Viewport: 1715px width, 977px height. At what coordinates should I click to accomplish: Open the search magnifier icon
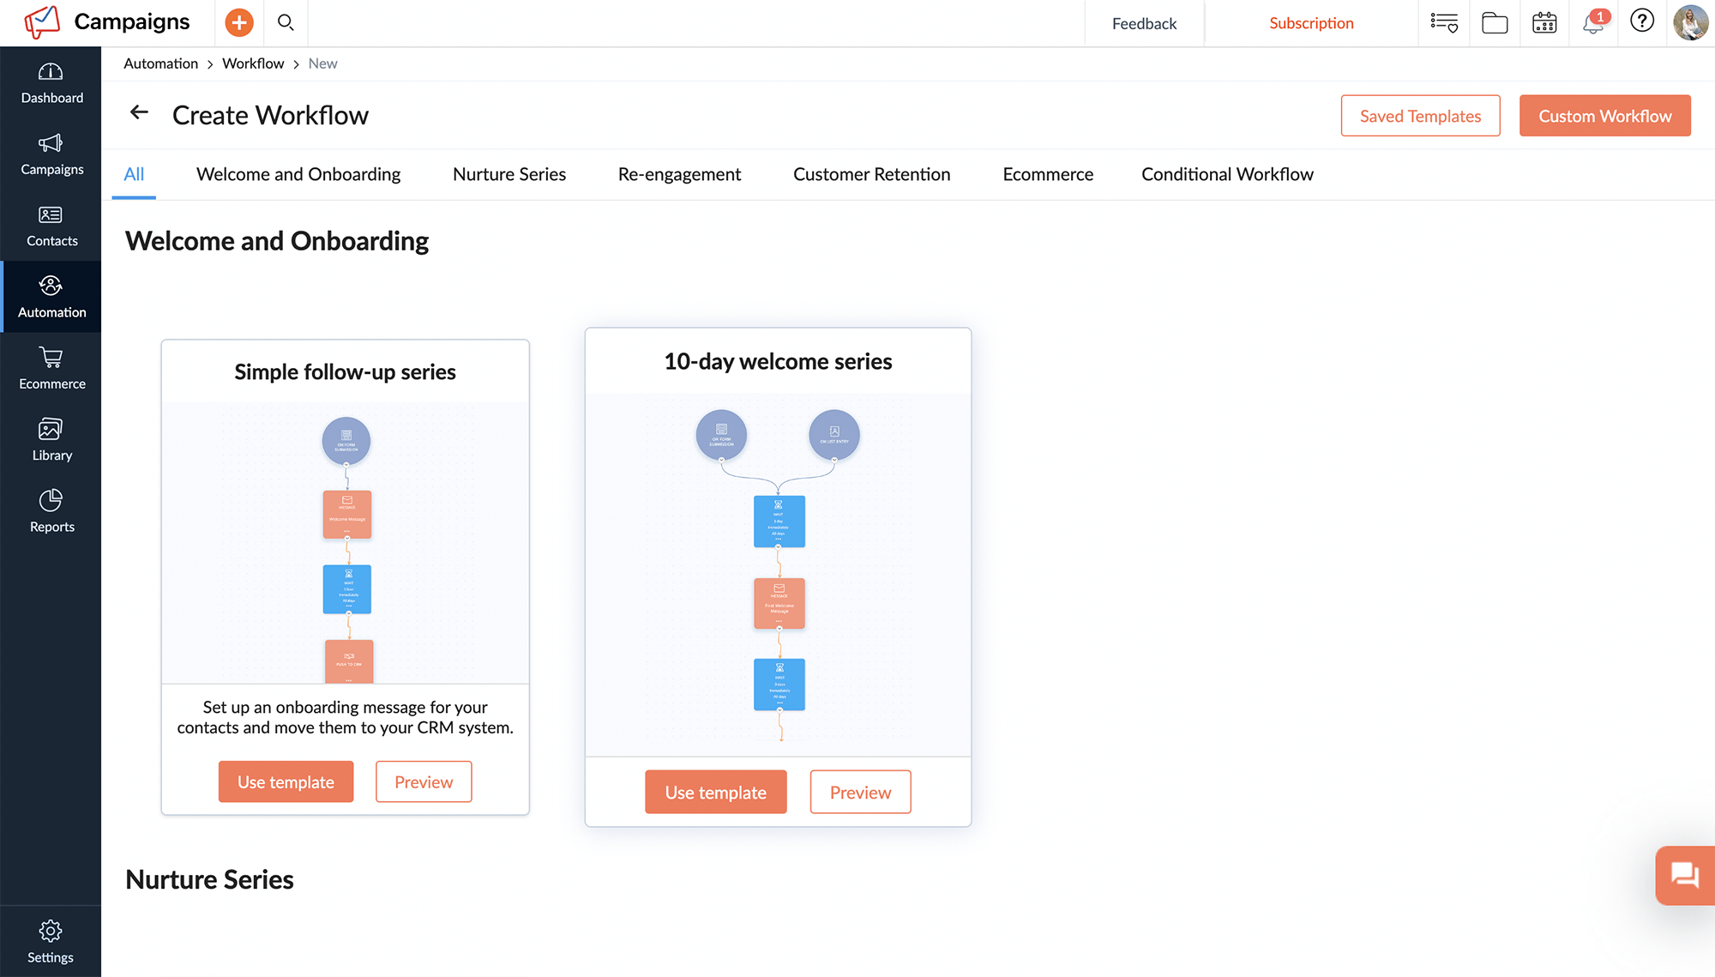(286, 23)
